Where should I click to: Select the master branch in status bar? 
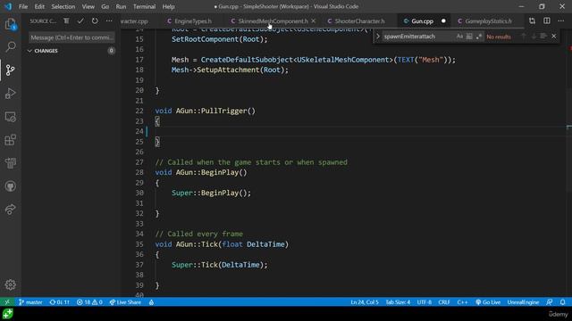coord(30,302)
